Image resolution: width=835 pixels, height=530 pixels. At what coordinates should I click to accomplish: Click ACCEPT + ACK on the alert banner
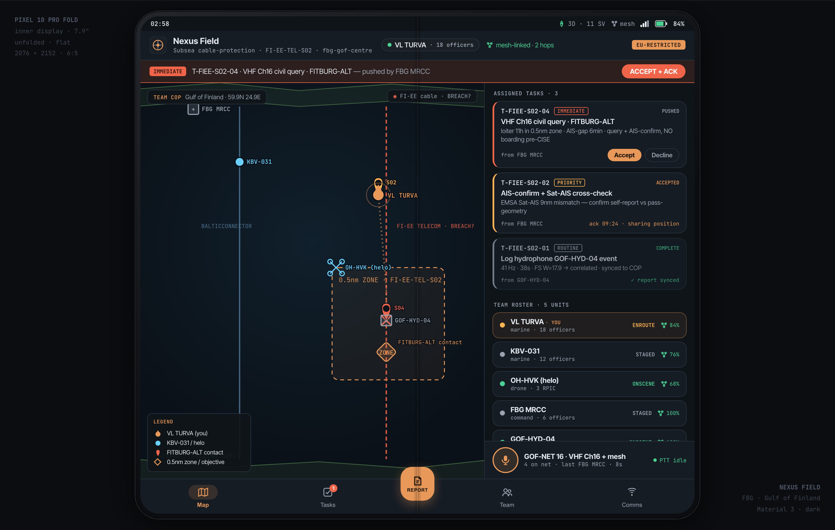(653, 71)
